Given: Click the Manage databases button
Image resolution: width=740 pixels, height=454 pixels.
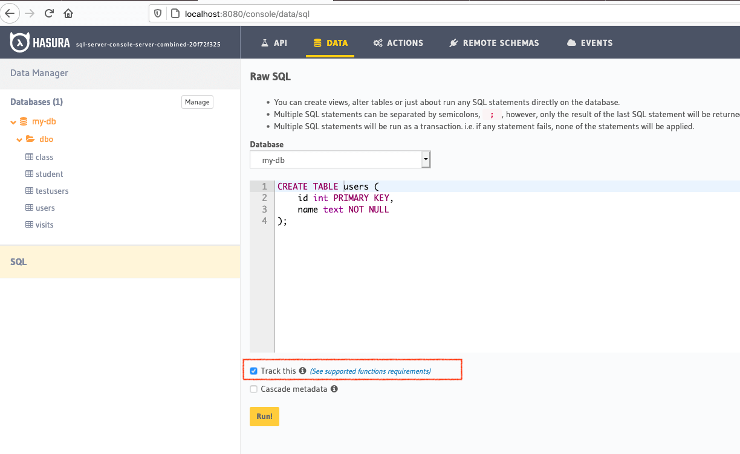Looking at the screenshot, I should point(197,102).
